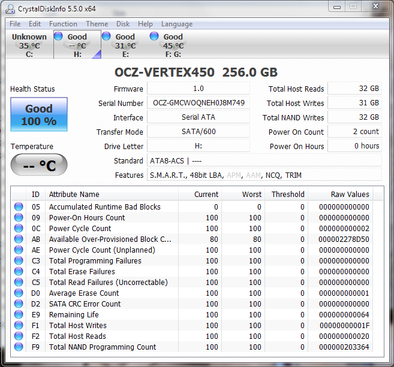
Task: Open the Help menu
Action: 145,24
